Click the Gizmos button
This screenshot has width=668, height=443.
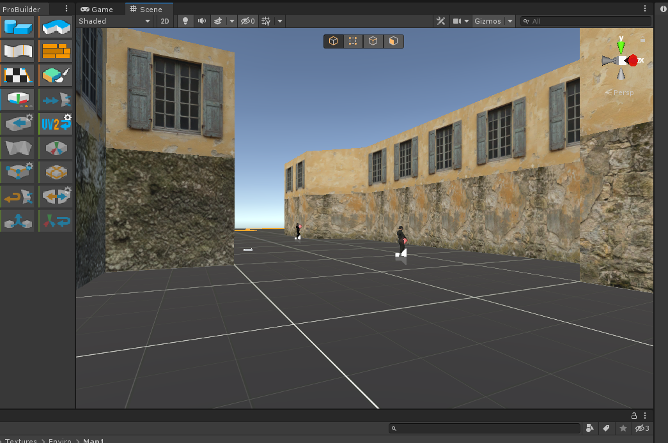tap(488, 21)
